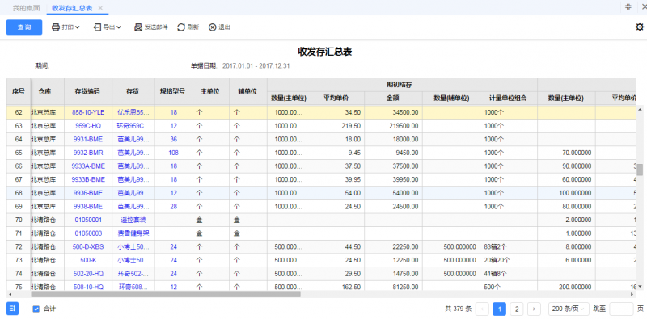Select row number 68
Image resolution: width=647 pixels, height=319 pixels.
(x=19, y=193)
